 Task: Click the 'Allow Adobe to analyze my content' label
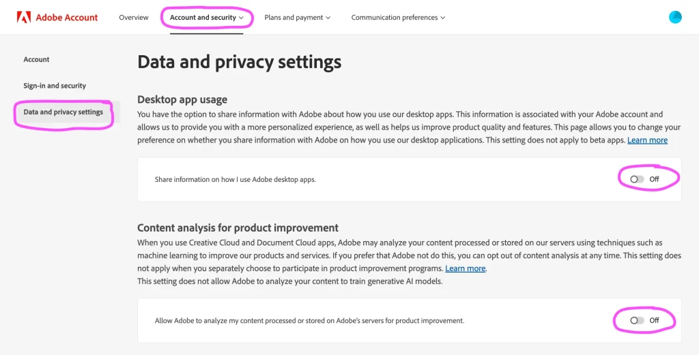[x=309, y=320]
